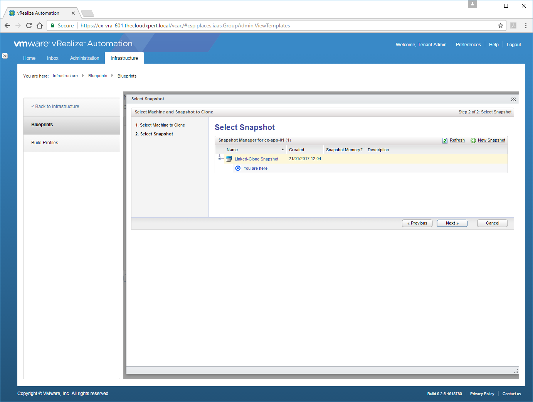
Task: Bookmark this page with the star icon
Action: 500,25
